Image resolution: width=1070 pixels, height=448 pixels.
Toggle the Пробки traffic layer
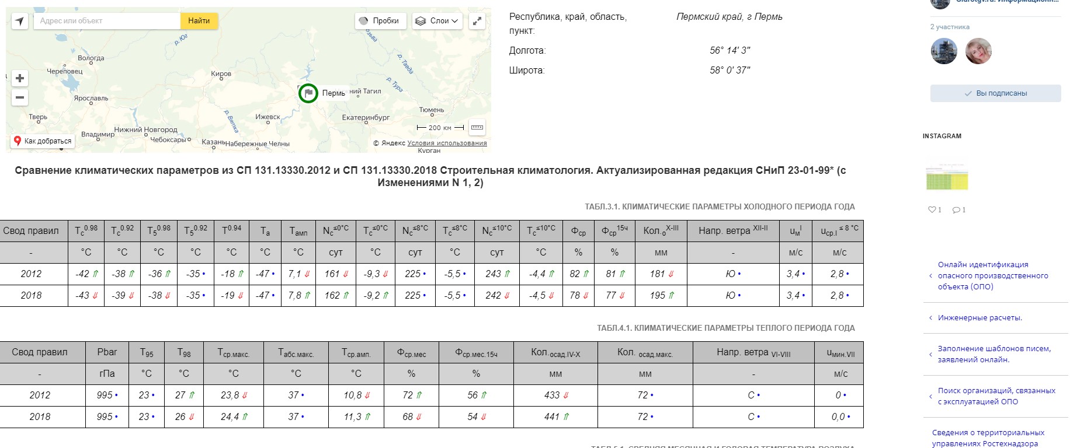[x=380, y=21]
